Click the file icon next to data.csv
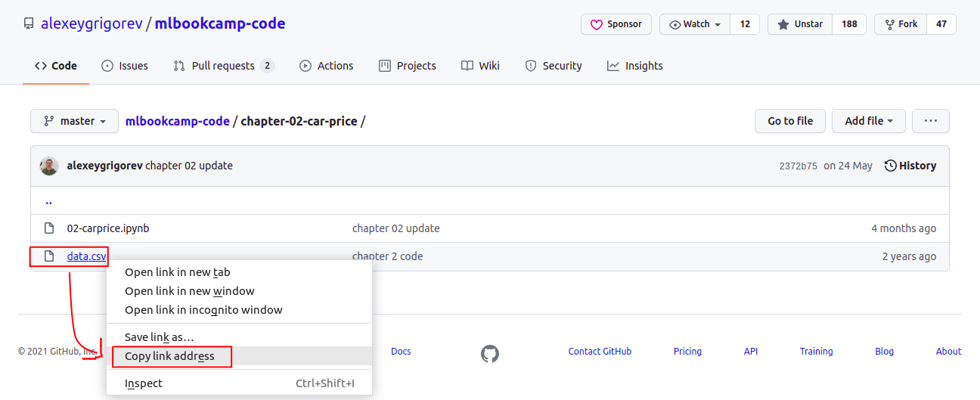The width and height of the screenshot is (980, 400). 49,256
